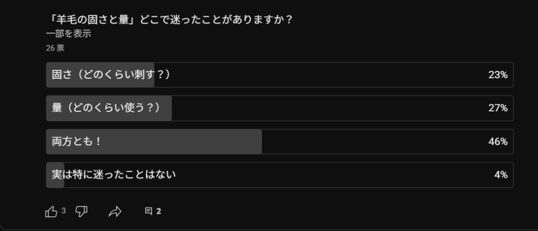Click the 26 票 vote count
Image resolution: width=538 pixels, height=231 pixels.
55,48
